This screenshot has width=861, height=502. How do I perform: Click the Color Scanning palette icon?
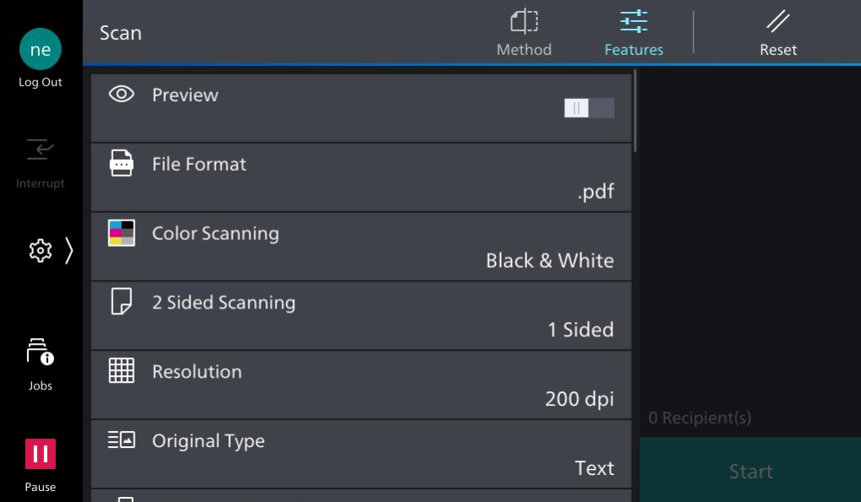[122, 233]
